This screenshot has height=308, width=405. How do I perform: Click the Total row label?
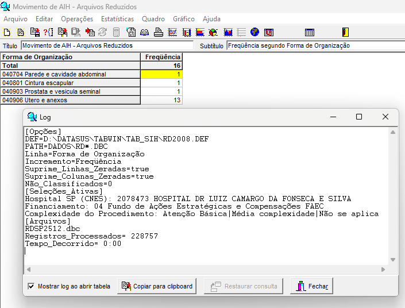click(70, 66)
